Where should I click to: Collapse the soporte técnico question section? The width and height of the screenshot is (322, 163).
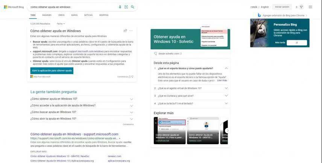coord(226,68)
